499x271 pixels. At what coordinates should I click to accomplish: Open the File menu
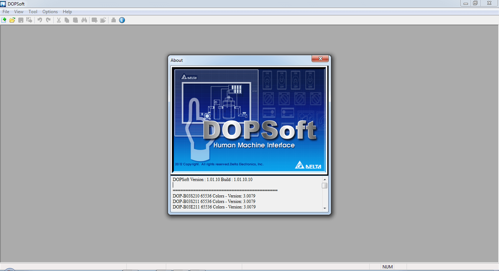(x=6, y=12)
